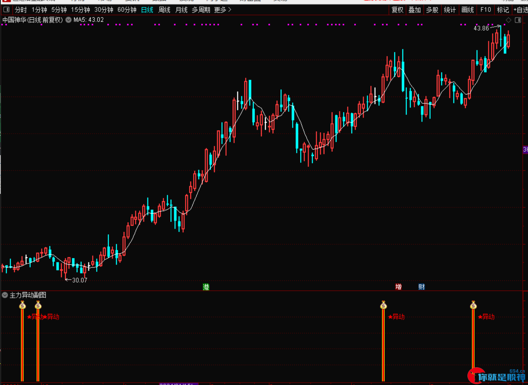Select the 1分钟 period tab
This screenshot has width=528, height=385.
(39, 10)
